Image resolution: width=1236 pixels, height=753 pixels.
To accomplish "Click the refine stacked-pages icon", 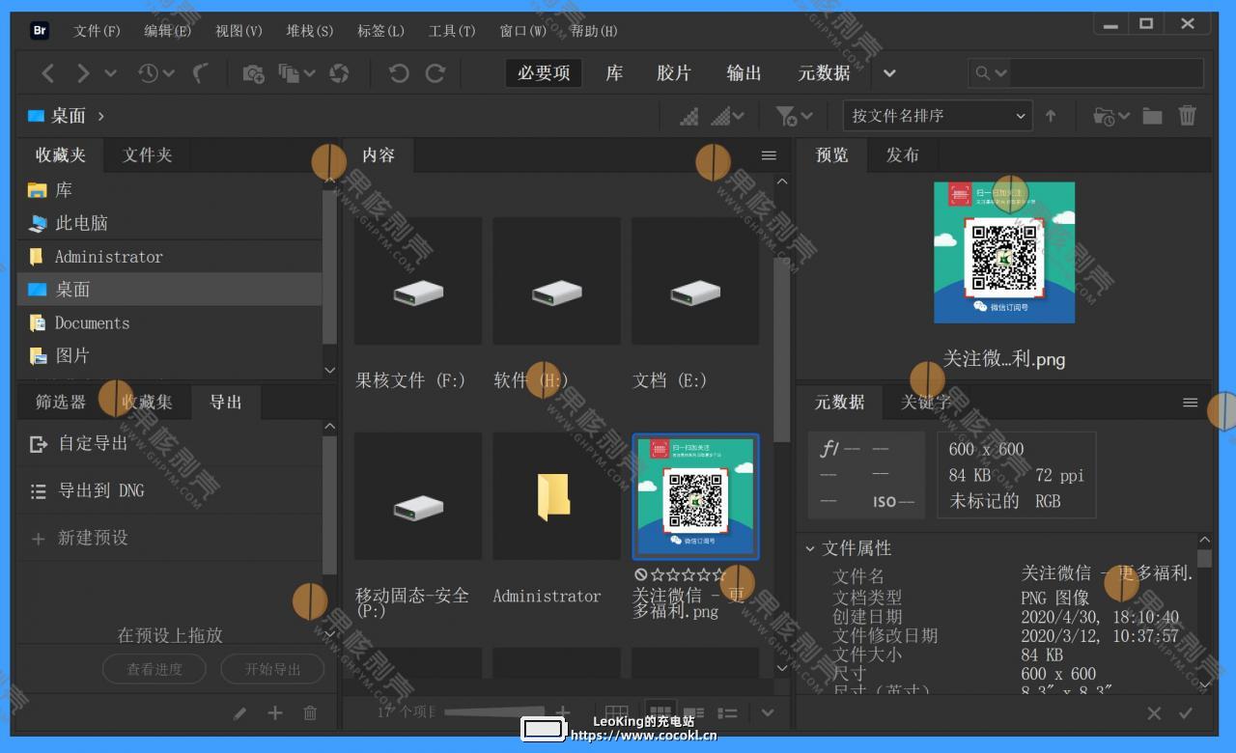I will tap(289, 73).
